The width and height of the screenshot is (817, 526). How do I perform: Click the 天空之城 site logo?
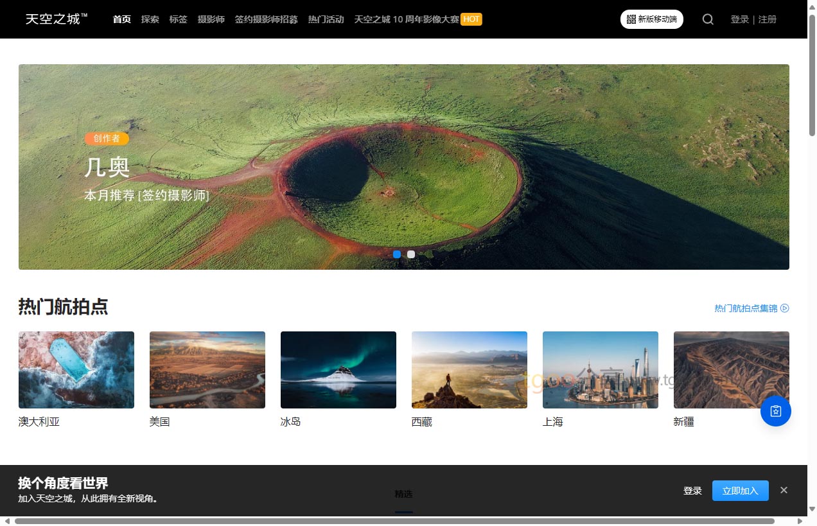[57, 19]
